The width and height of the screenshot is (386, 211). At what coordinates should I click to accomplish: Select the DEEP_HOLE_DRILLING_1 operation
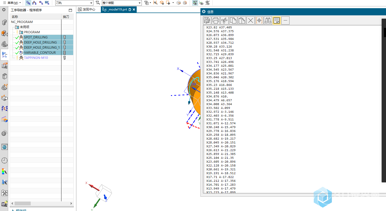point(42,47)
